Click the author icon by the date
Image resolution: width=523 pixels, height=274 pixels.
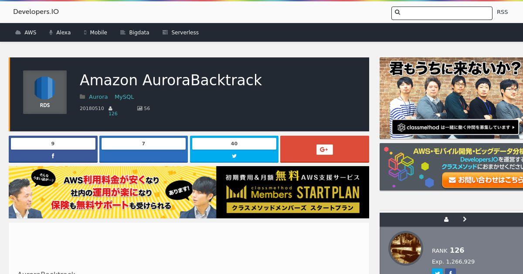(110, 108)
